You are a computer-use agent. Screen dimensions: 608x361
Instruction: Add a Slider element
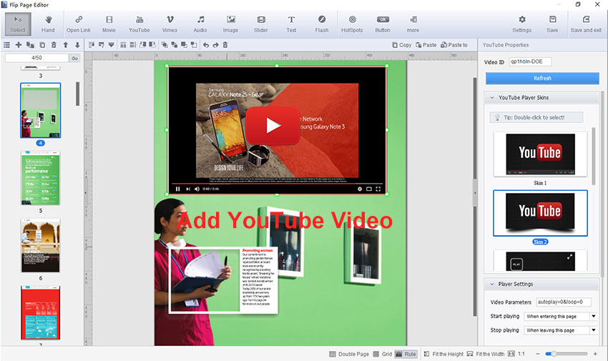point(261,24)
